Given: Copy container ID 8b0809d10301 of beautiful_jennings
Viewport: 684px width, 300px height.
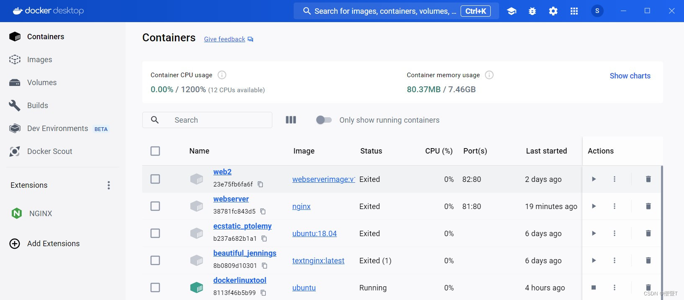Looking at the screenshot, I should [x=264, y=266].
